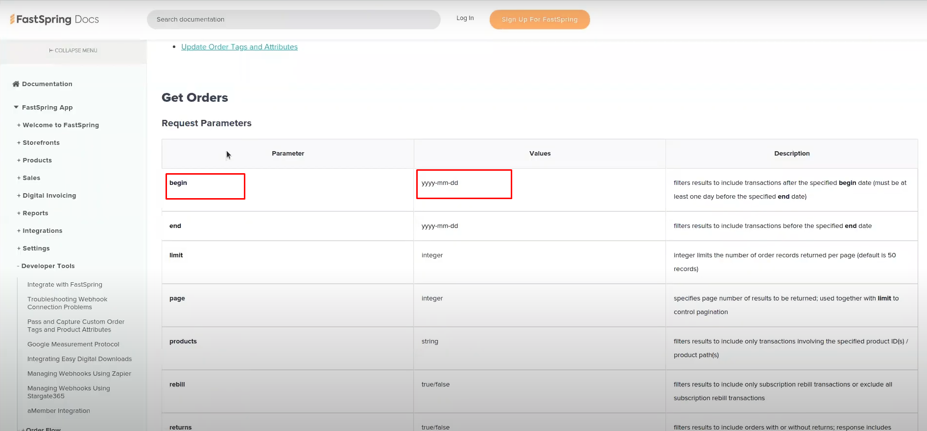Expand the Settings section

pos(33,248)
